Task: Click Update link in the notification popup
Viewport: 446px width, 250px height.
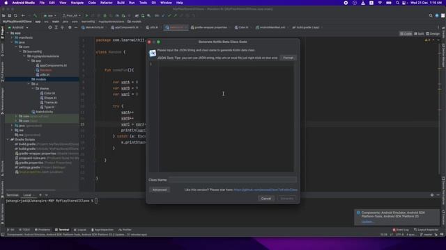Action: 367,222
